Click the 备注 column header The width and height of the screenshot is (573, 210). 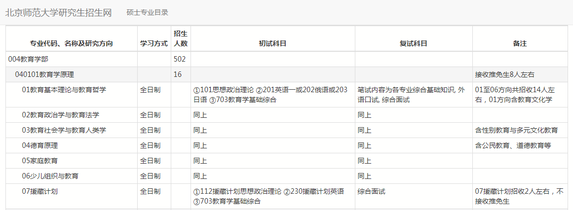520,43
